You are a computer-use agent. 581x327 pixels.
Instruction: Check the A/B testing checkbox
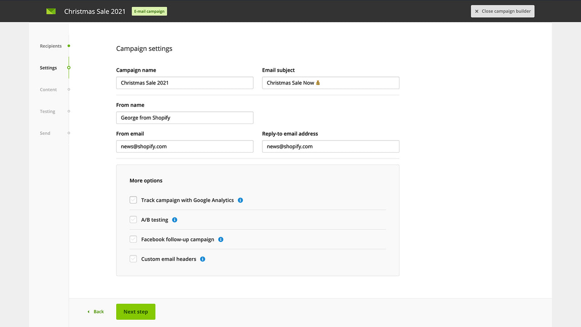[x=133, y=219]
